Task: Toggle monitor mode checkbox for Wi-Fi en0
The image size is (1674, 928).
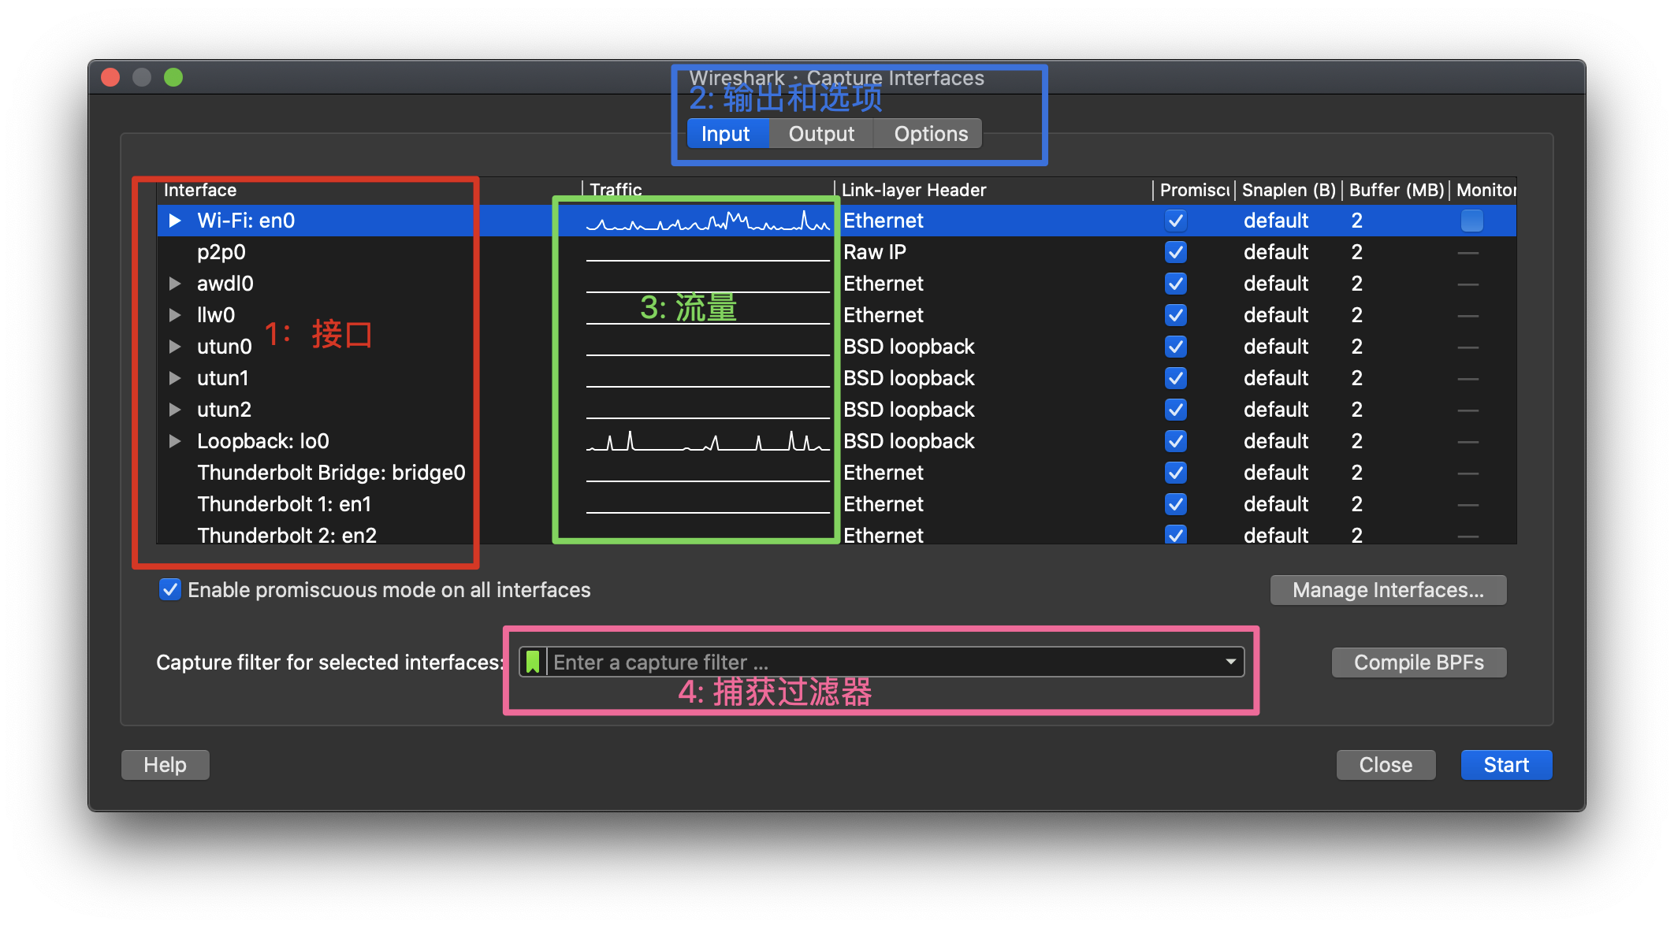Action: pos(1471,221)
